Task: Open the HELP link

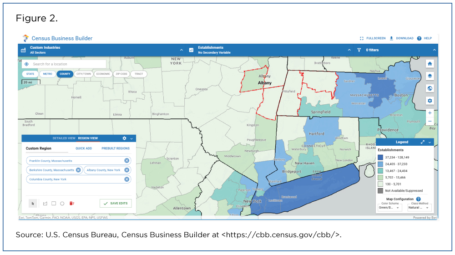Action: click(x=425, y=38)
